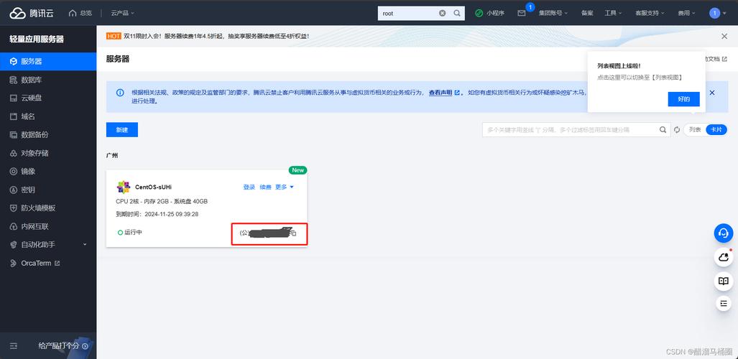
Task: Open the 小程序 mini program link
Action: [x=490, y=13]
